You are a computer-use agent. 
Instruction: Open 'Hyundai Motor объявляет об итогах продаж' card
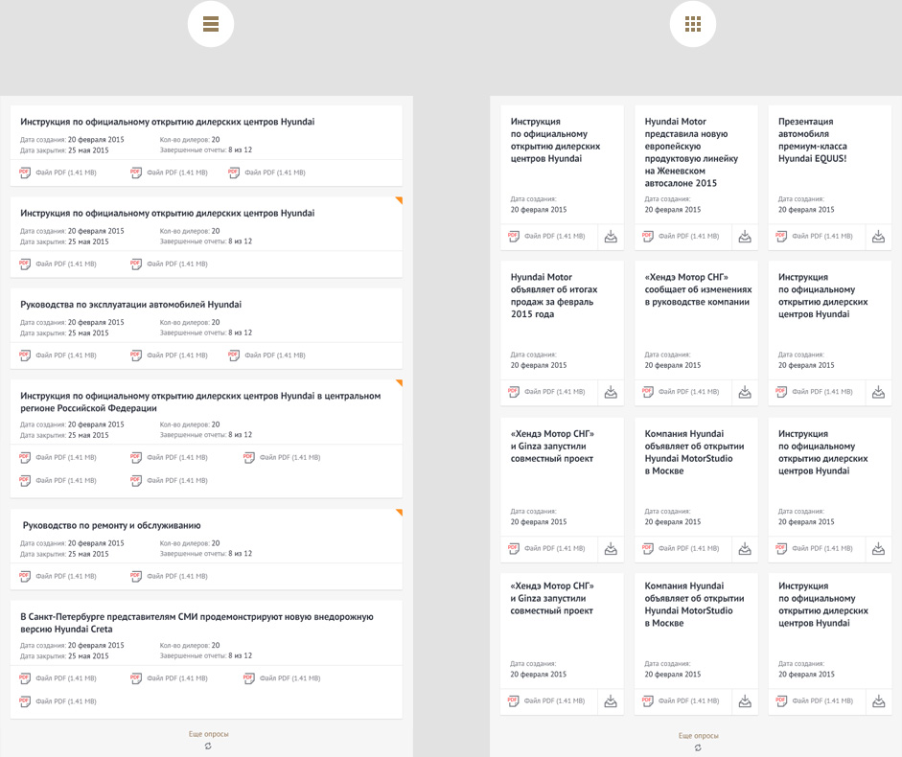(x=552, y=295)
